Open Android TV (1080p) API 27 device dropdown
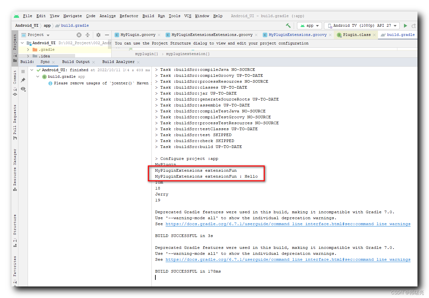Screen dimensions: 429x298 pyautogui.click(x=362, y=25)
